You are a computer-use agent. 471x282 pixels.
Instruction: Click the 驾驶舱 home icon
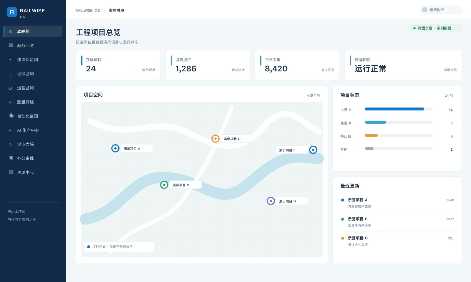(x=10, y=31)
